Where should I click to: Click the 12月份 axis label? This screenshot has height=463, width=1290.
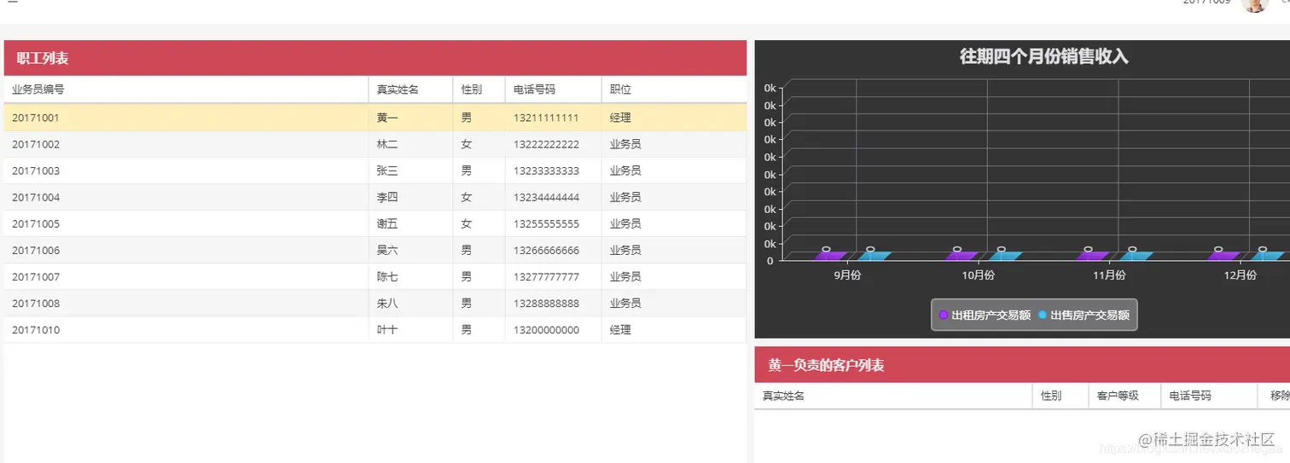pos(1240,275)
